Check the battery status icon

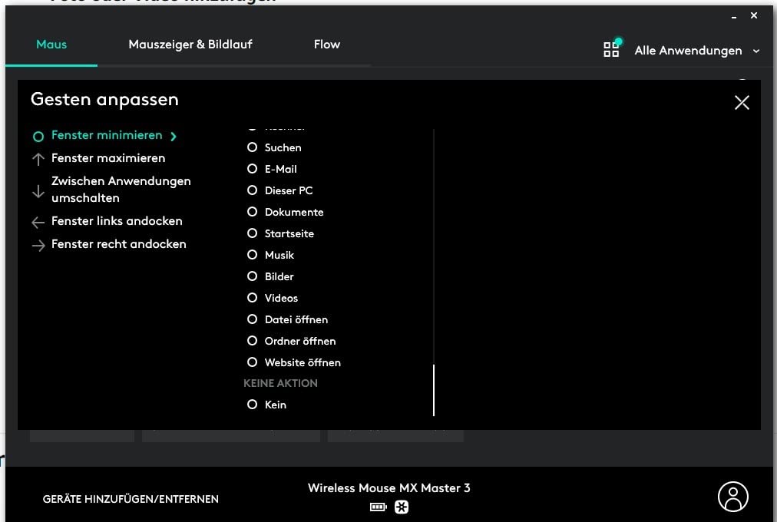click(378, 507)
